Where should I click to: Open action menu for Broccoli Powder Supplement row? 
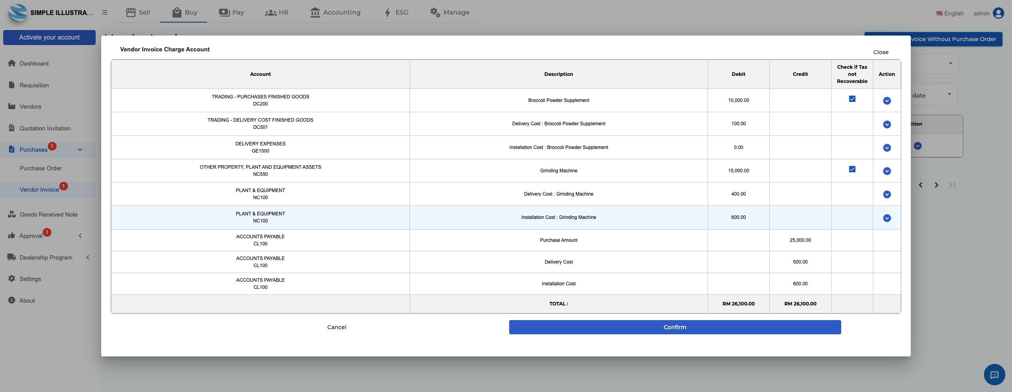tap(887, 101)
